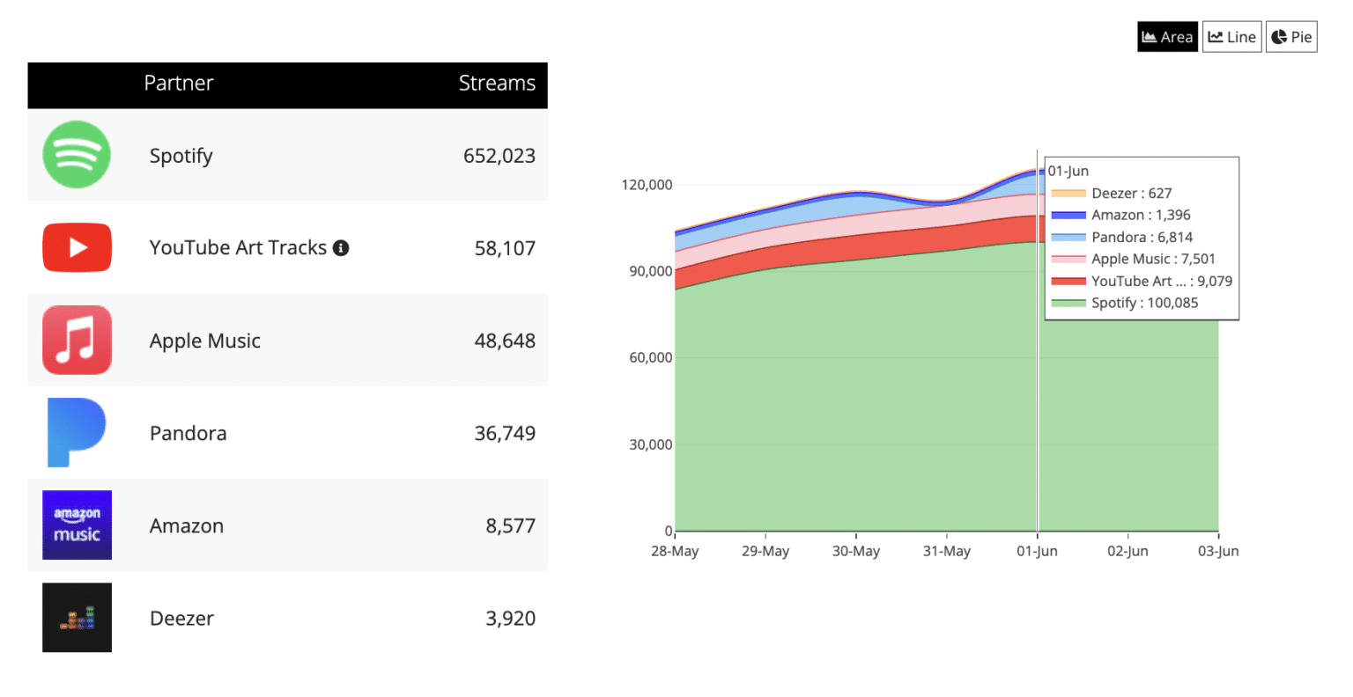Click the Spotify logo icon
The height and width of the screenshot is (697, 1353).
[x=77, y=155]
